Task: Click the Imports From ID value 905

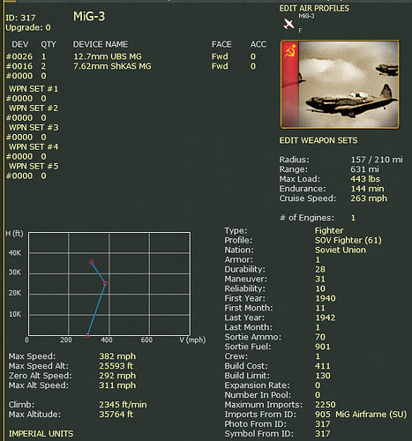Action: pos(323,415)
